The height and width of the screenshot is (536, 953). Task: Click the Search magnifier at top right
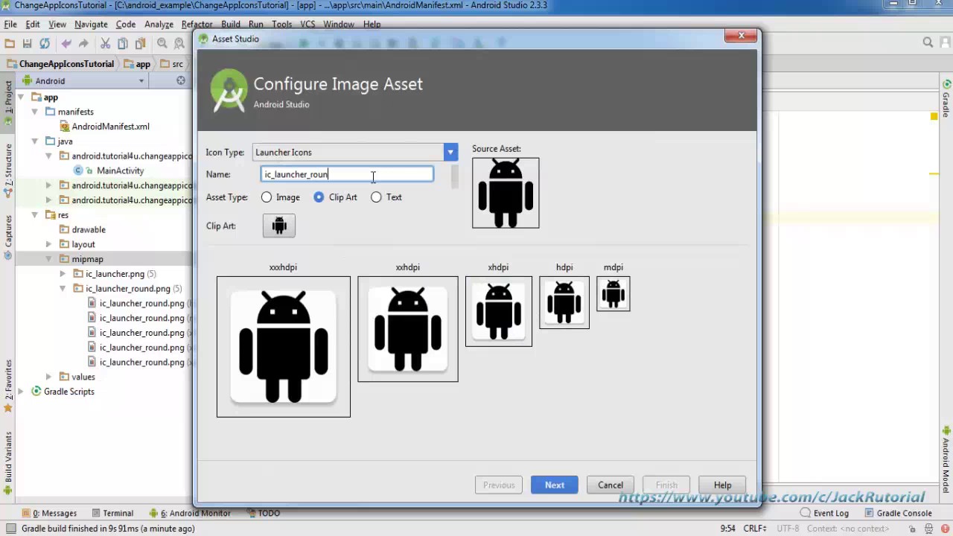[x=928, y=42]
